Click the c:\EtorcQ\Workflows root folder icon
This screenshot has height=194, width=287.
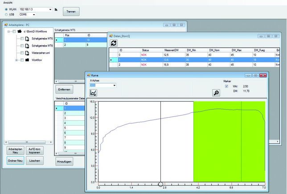click(x=19, y=32)
